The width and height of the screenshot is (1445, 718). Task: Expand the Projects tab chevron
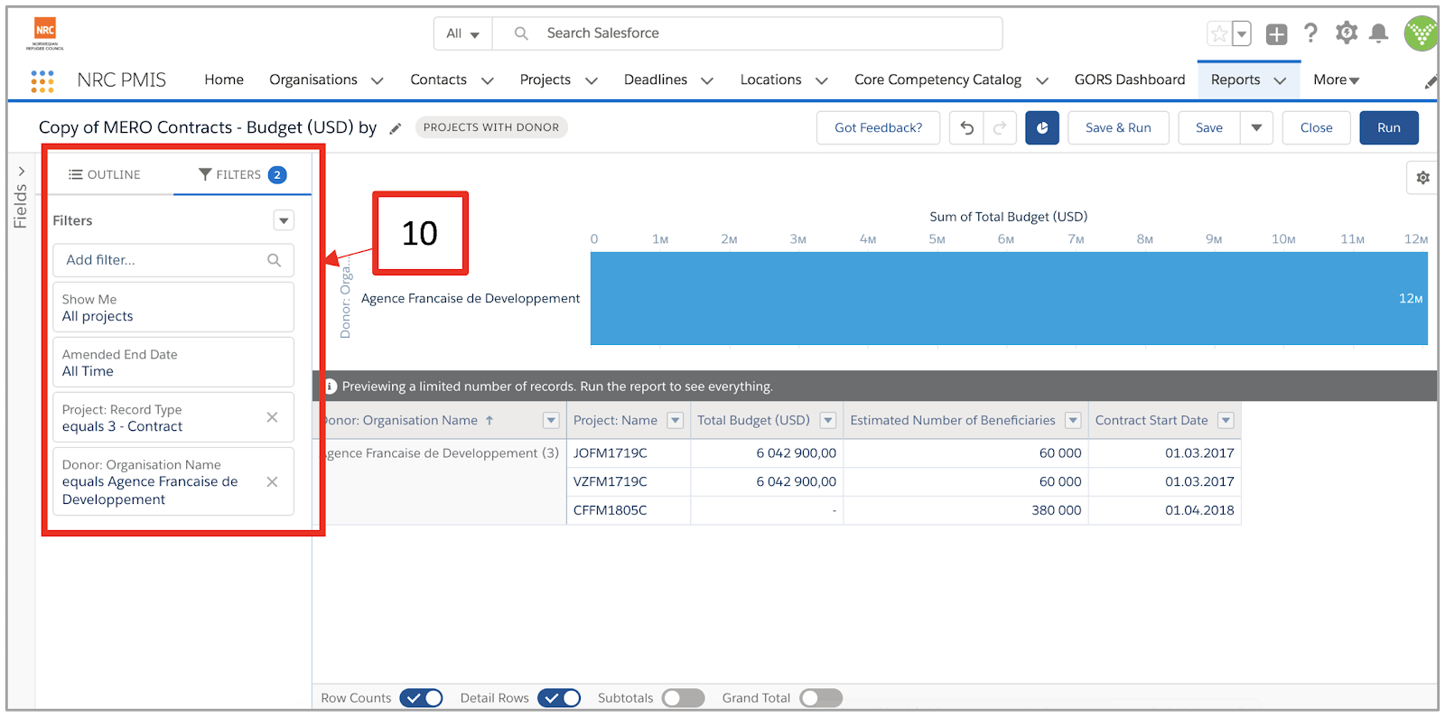pos(592,80)
